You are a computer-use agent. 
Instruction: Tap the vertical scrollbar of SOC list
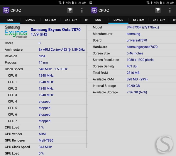point(87,86)
